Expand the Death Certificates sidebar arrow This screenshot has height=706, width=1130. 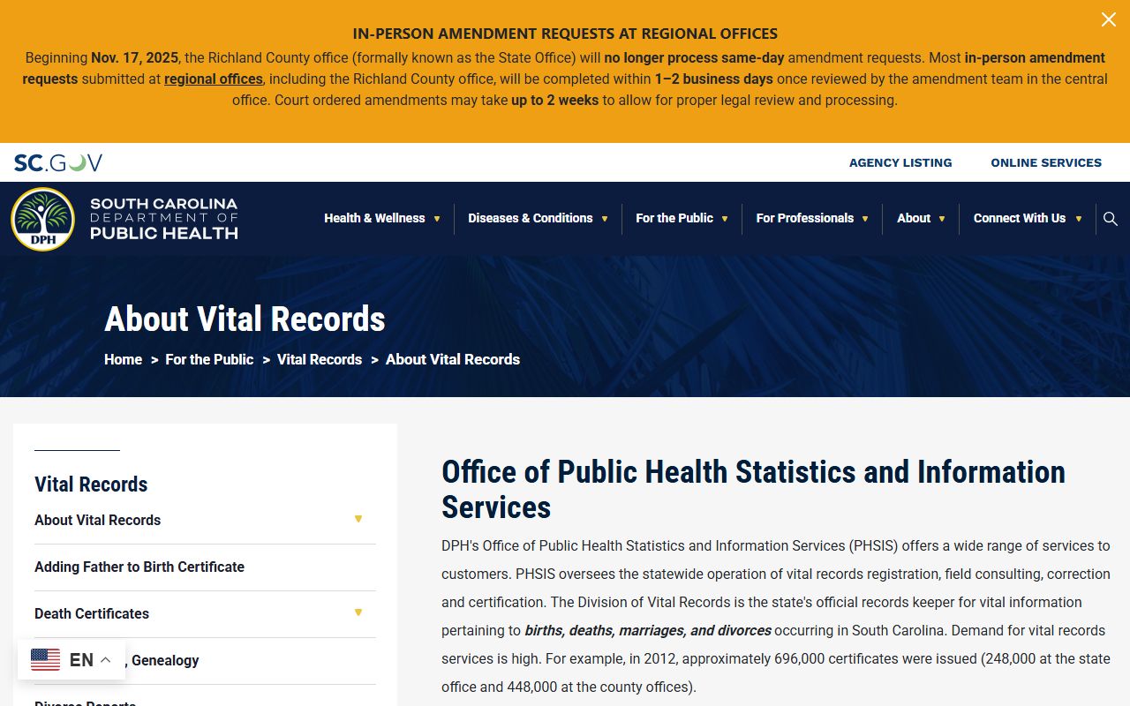pos(358,612)
